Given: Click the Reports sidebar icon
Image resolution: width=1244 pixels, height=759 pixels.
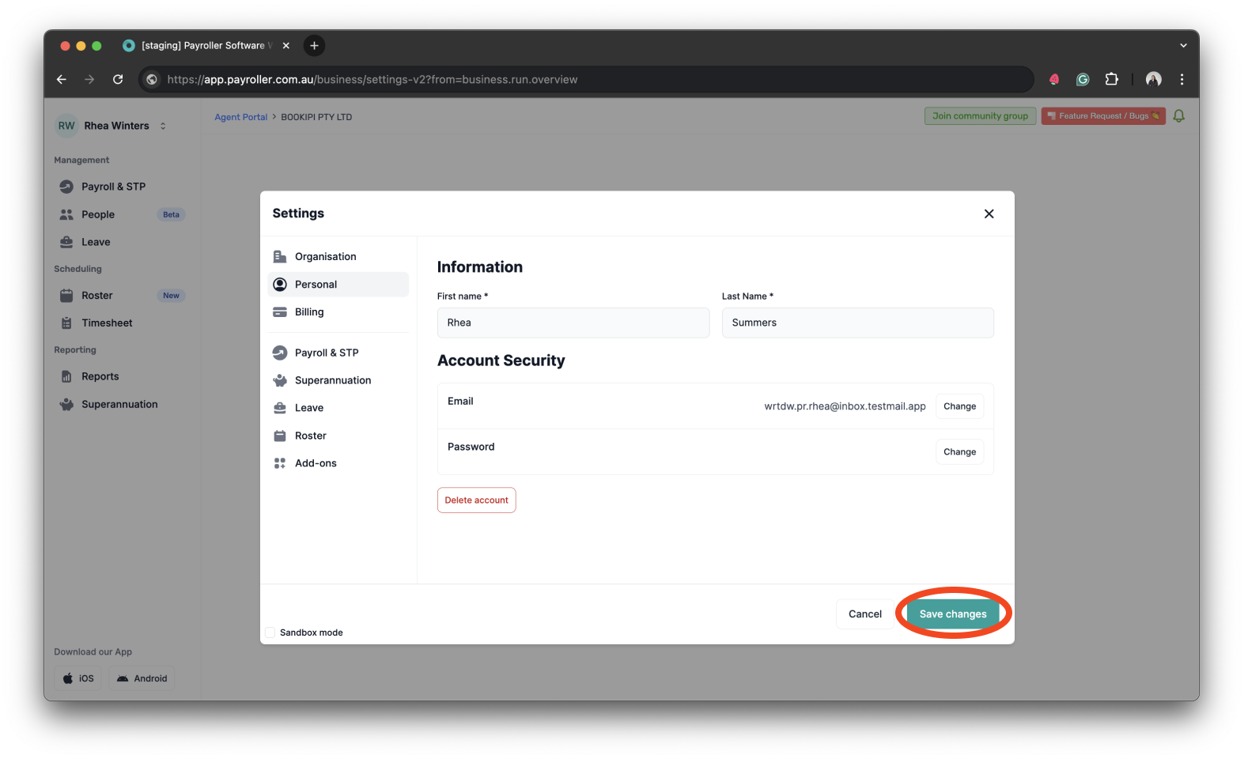Looking at the screenshot, I should pyautogui.click(x=66, y=376).
